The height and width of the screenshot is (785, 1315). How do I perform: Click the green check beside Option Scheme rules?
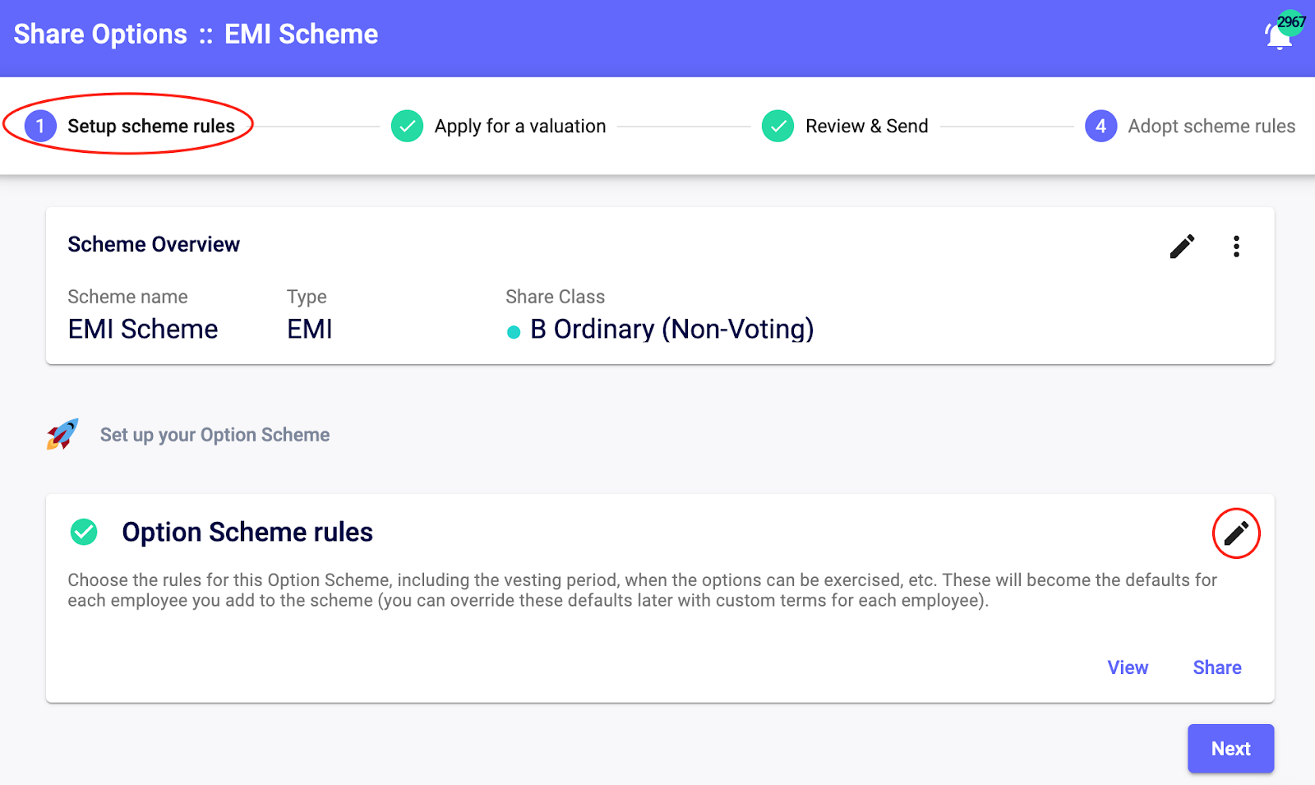(84, 532)
